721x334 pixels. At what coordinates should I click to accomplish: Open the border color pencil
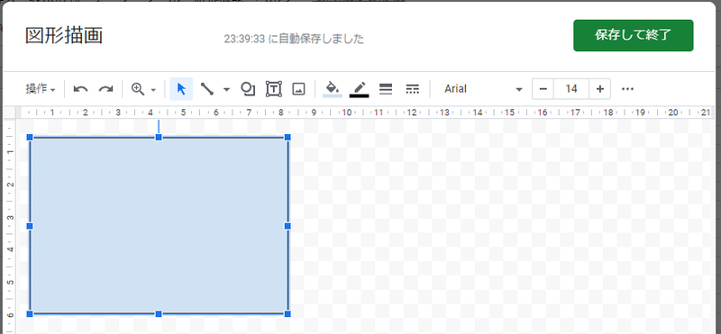pyautogui.click(x=359, y=89)
